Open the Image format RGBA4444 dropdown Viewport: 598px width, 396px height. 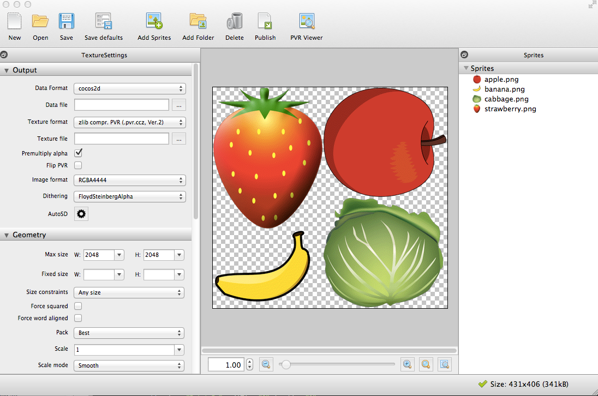129,180
